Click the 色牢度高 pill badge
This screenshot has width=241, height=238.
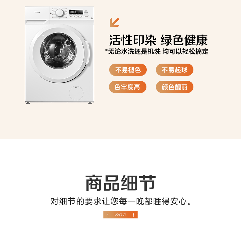[x=128, y=87]
